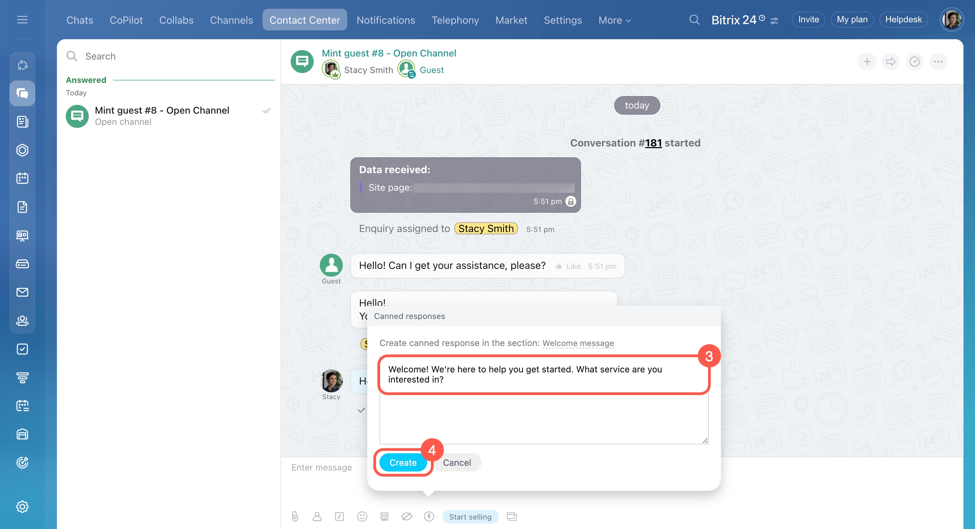This screenshot has width=975, height=529.
Task: Click the plus icon in chat header
Action: [x=867, y=62]
